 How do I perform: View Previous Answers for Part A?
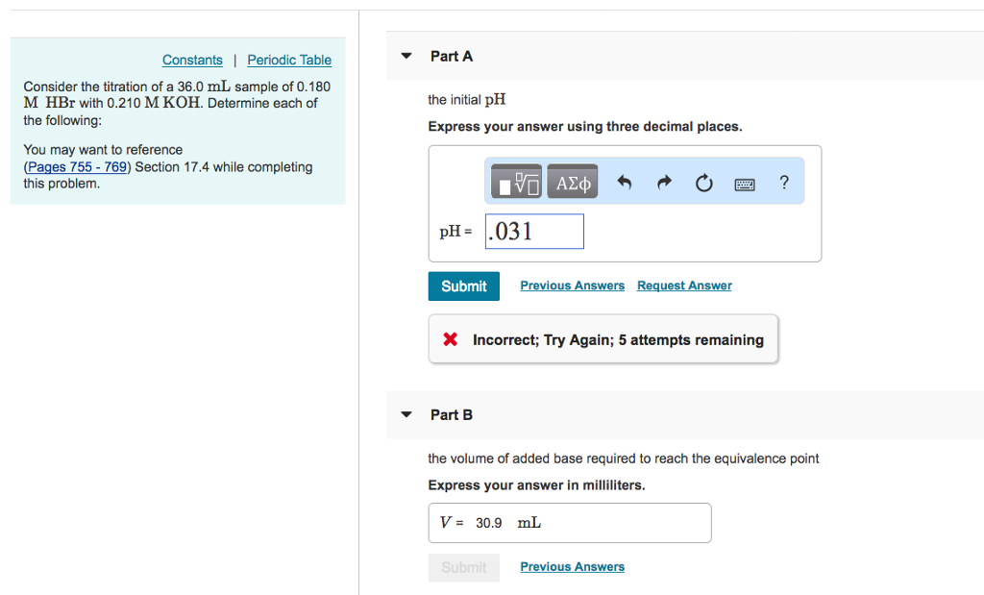click(x=572, y=285)
